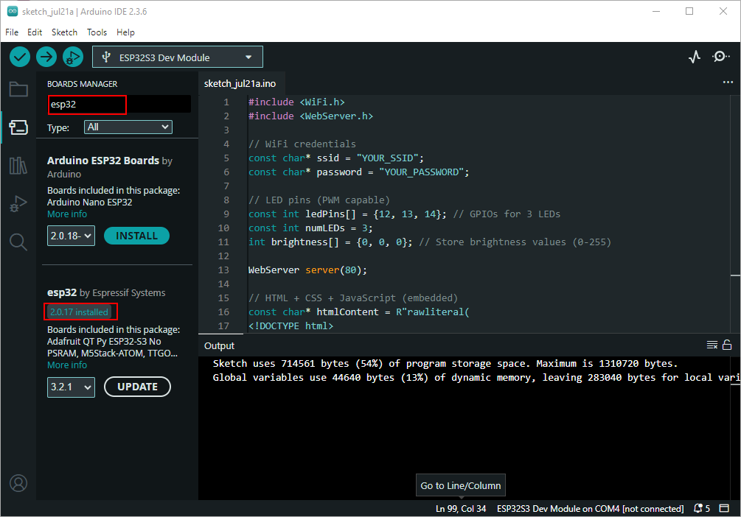Screen dimensions: 741x517
Task: Open the user account profile icon
Action: (x=18, y=483)
